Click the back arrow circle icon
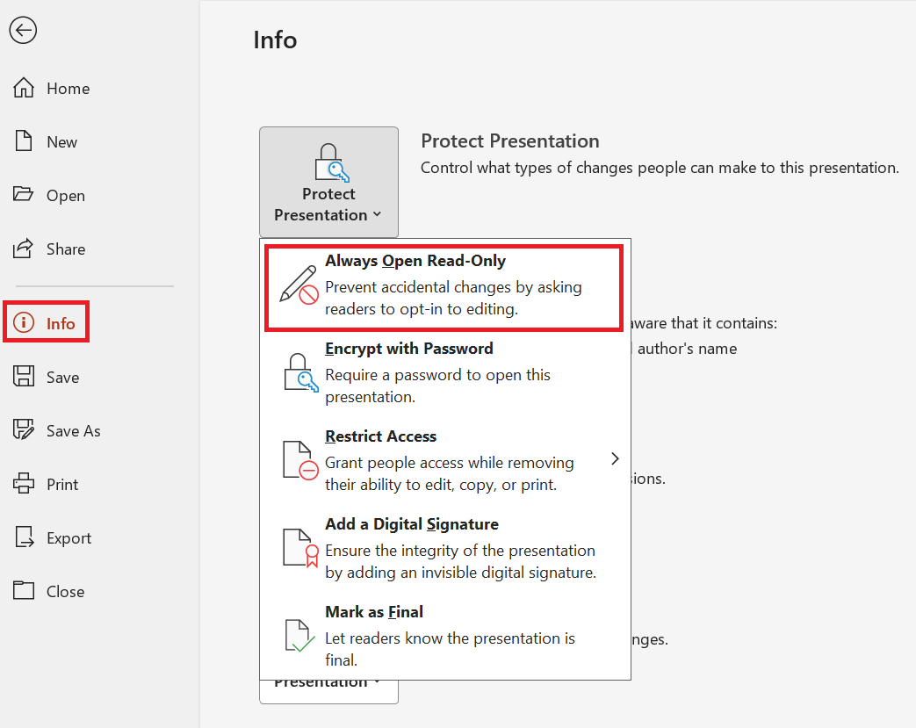The width and height of the screenshot is (916, 728). click(x=24, y=31)
